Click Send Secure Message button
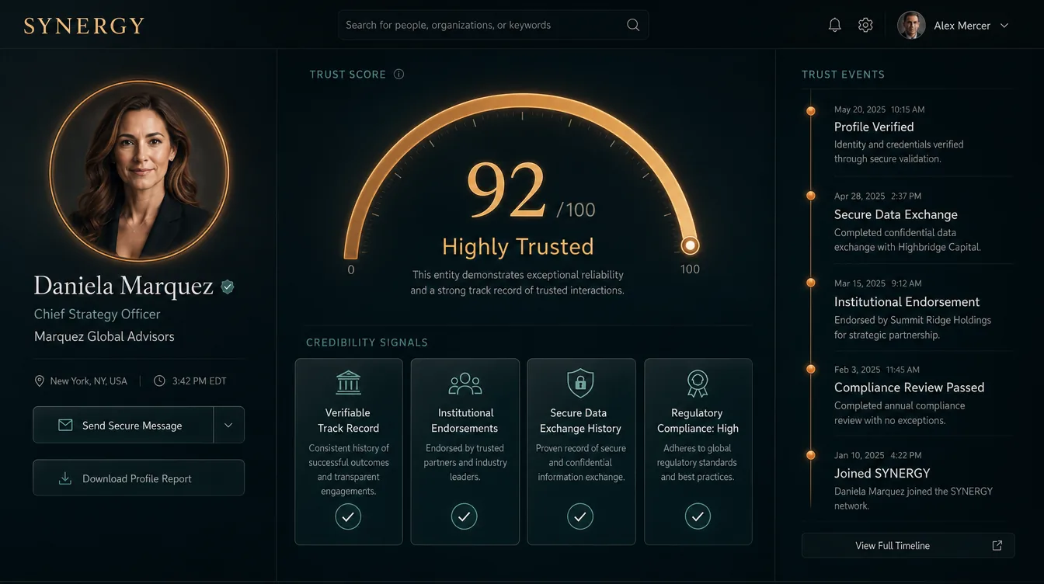 (x=123, y=425)
